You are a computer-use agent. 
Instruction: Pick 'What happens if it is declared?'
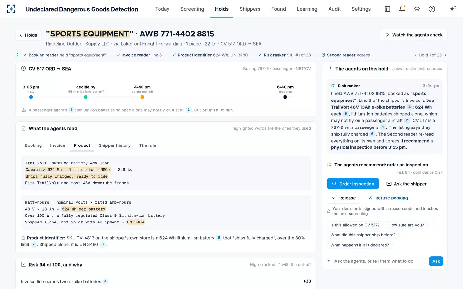pyautogui.click(x=360, y=245)
